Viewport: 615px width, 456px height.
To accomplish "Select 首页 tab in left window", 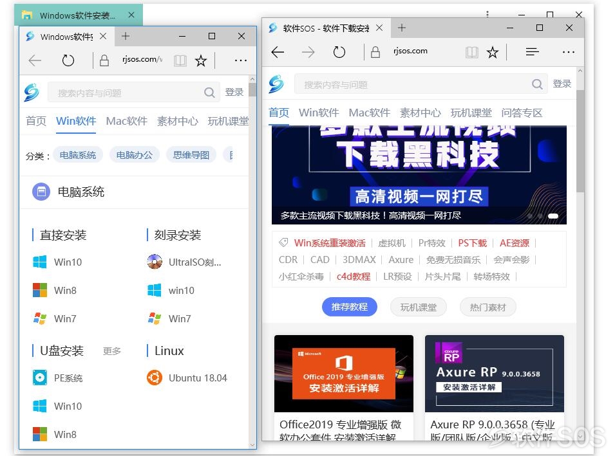I will (36, 121).
